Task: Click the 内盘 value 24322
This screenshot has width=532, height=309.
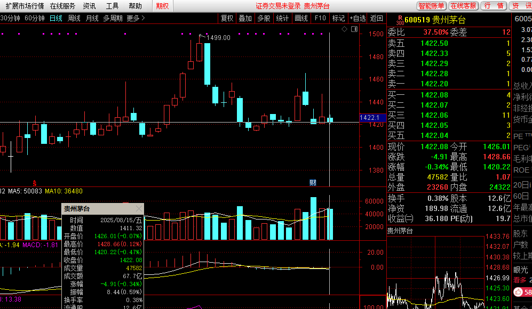Action: point(500,188)
